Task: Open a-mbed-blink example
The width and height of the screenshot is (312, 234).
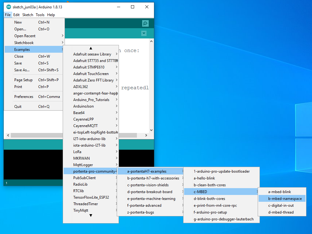Action: pyautogui.click(x=282, y=192)
